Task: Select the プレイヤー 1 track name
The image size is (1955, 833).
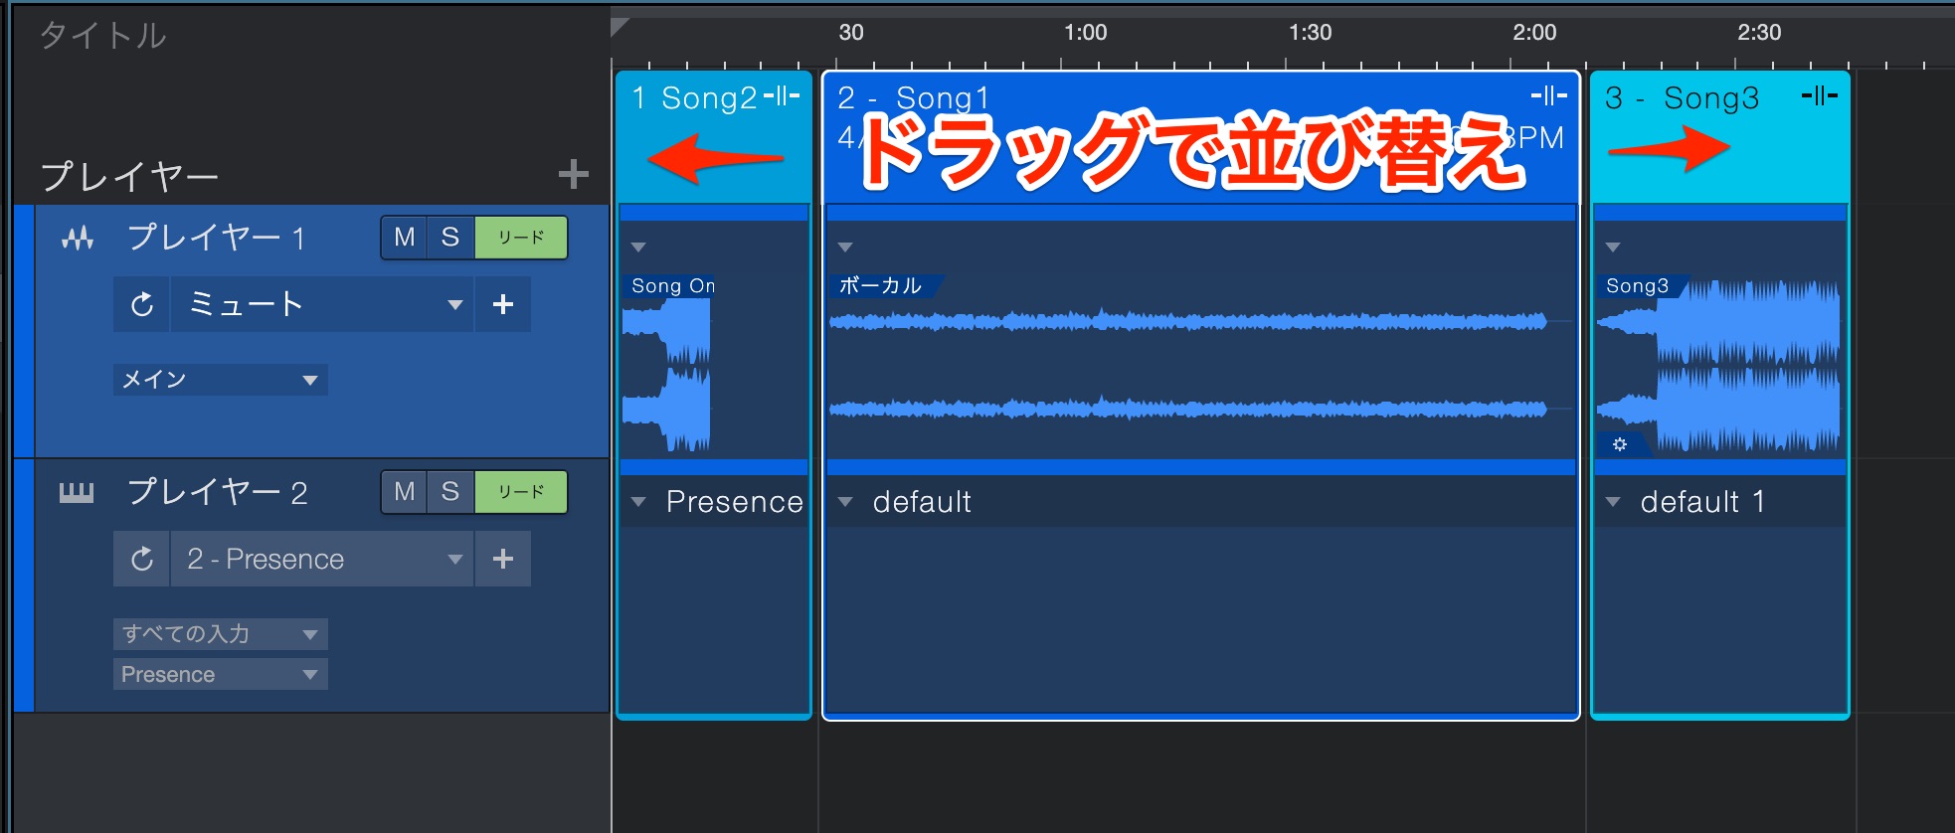Action: [x=216, y=238]
